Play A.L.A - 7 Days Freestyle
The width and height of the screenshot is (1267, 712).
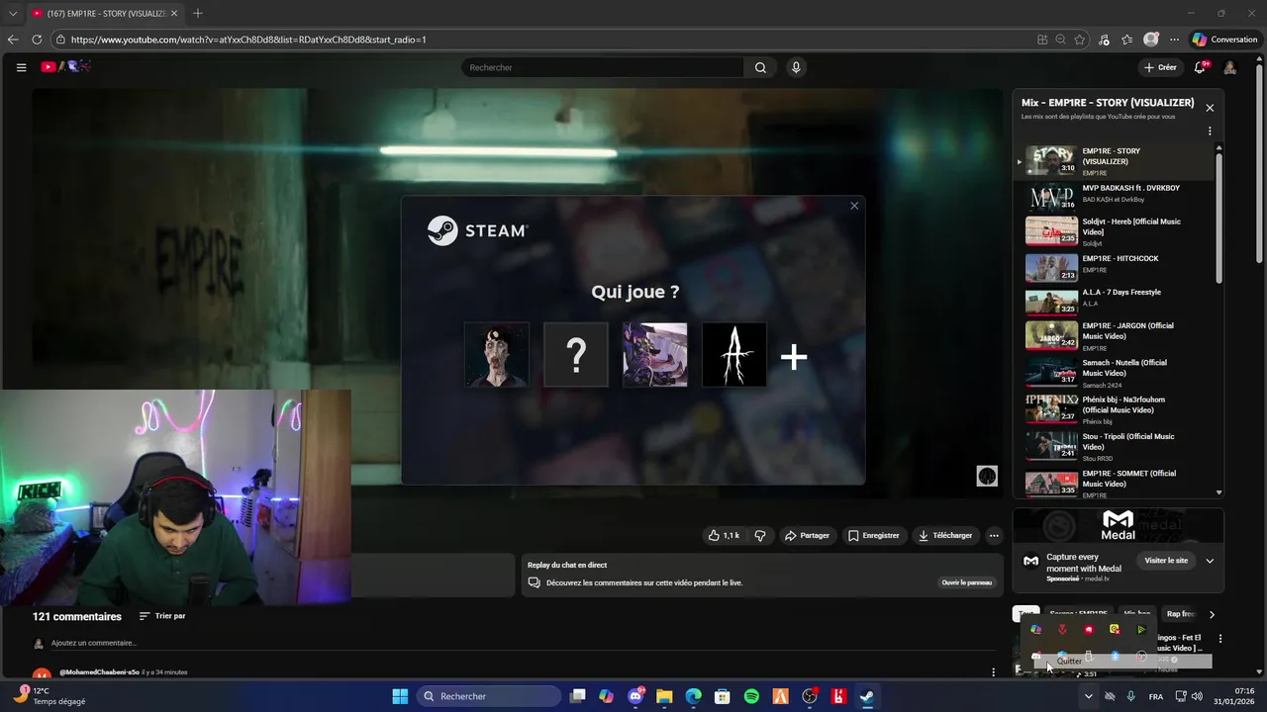pyautogui.click(x=1114, y=301)
